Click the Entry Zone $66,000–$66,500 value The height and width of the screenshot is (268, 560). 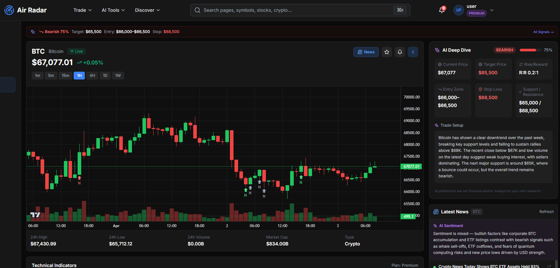click(448, 101)
